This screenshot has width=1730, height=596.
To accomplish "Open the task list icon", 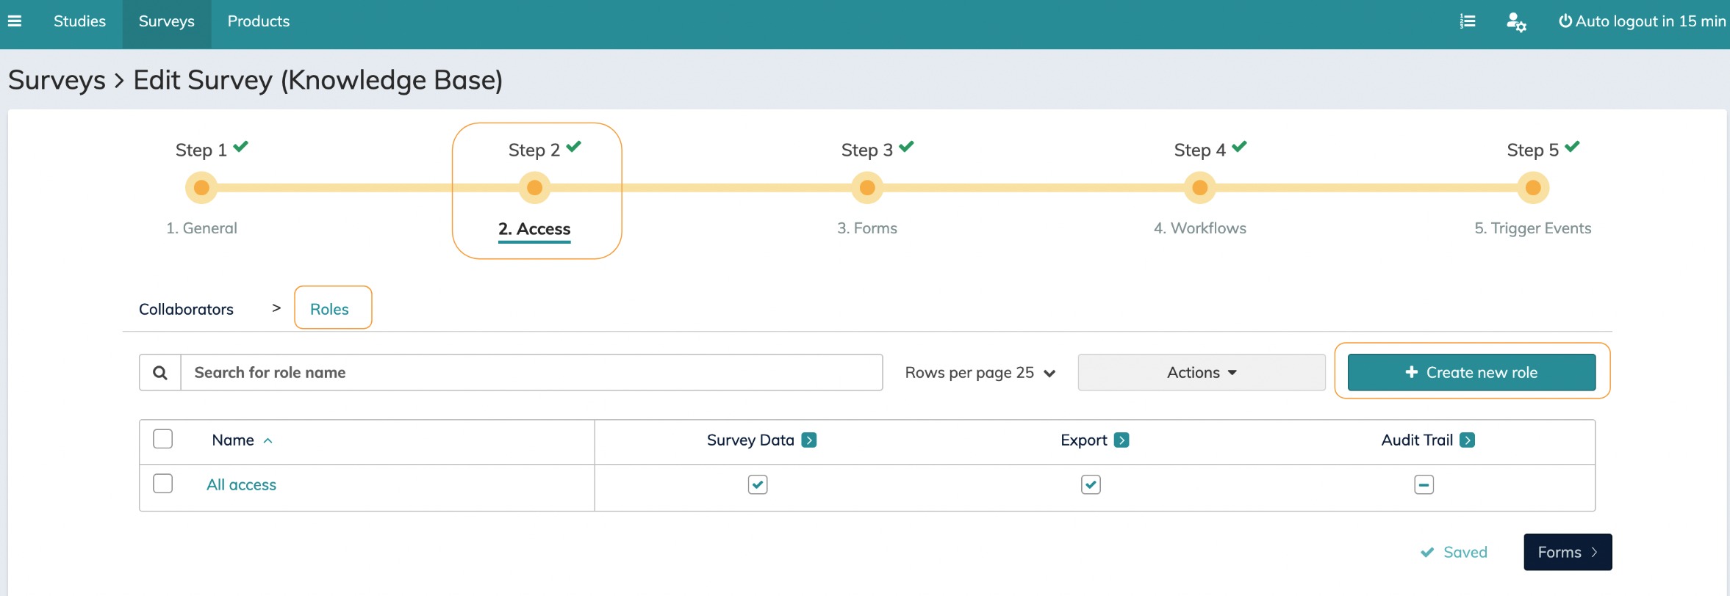I will (1468, 21).
